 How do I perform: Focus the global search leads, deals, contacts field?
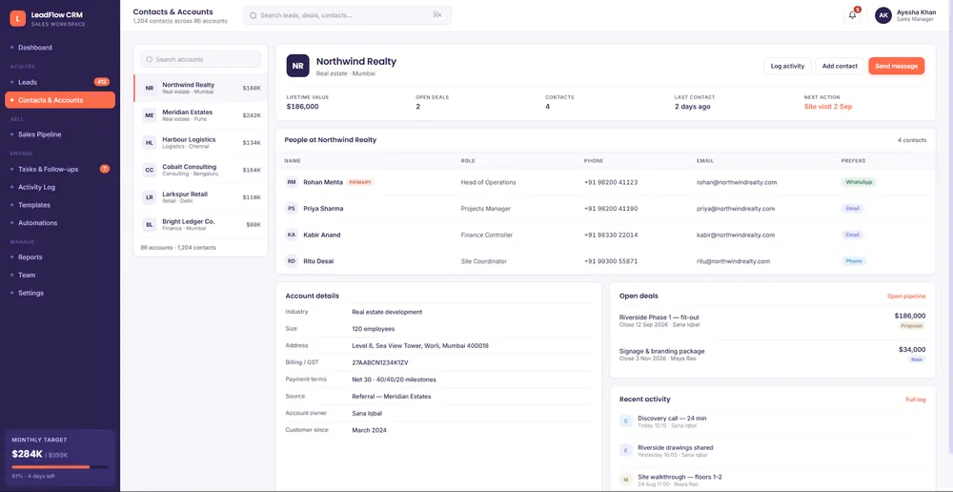[x=347, y=15]
